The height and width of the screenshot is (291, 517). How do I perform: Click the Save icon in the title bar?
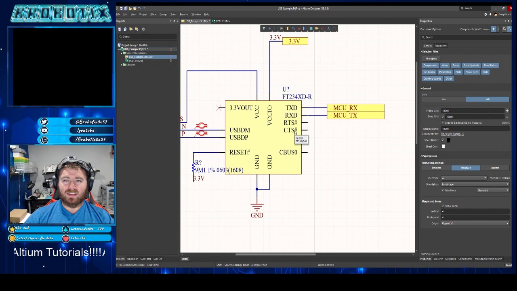[121, 8]
